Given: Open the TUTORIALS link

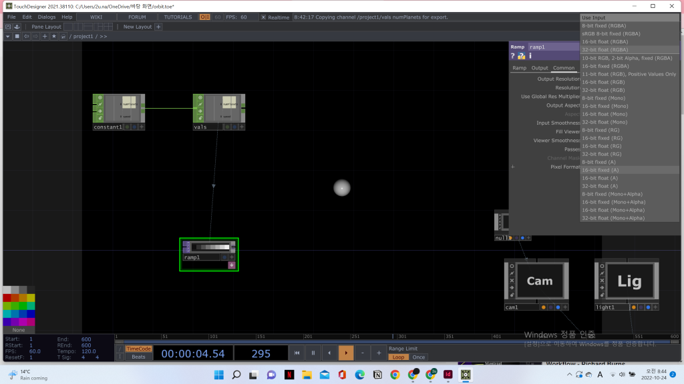Looking at the screenshot, I should (178, 17).
